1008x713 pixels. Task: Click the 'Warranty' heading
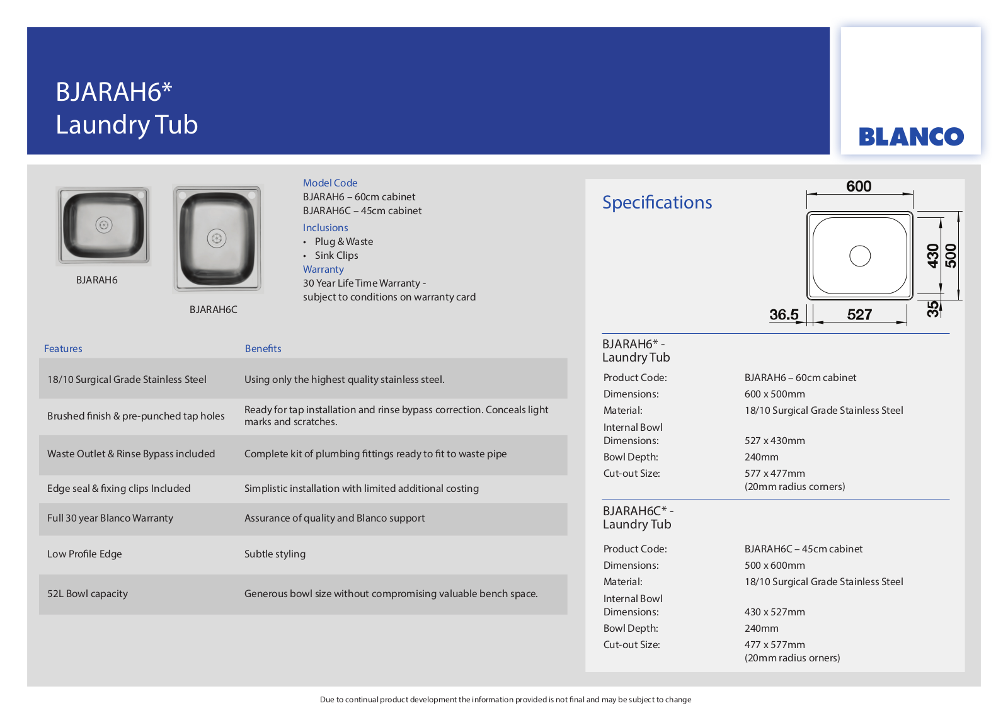323,269
